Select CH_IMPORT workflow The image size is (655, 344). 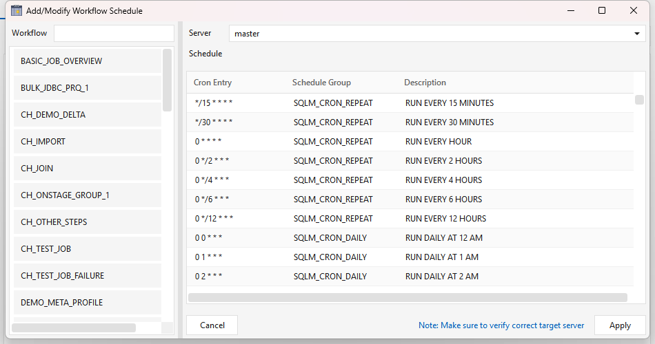click(x=88, y=141)
